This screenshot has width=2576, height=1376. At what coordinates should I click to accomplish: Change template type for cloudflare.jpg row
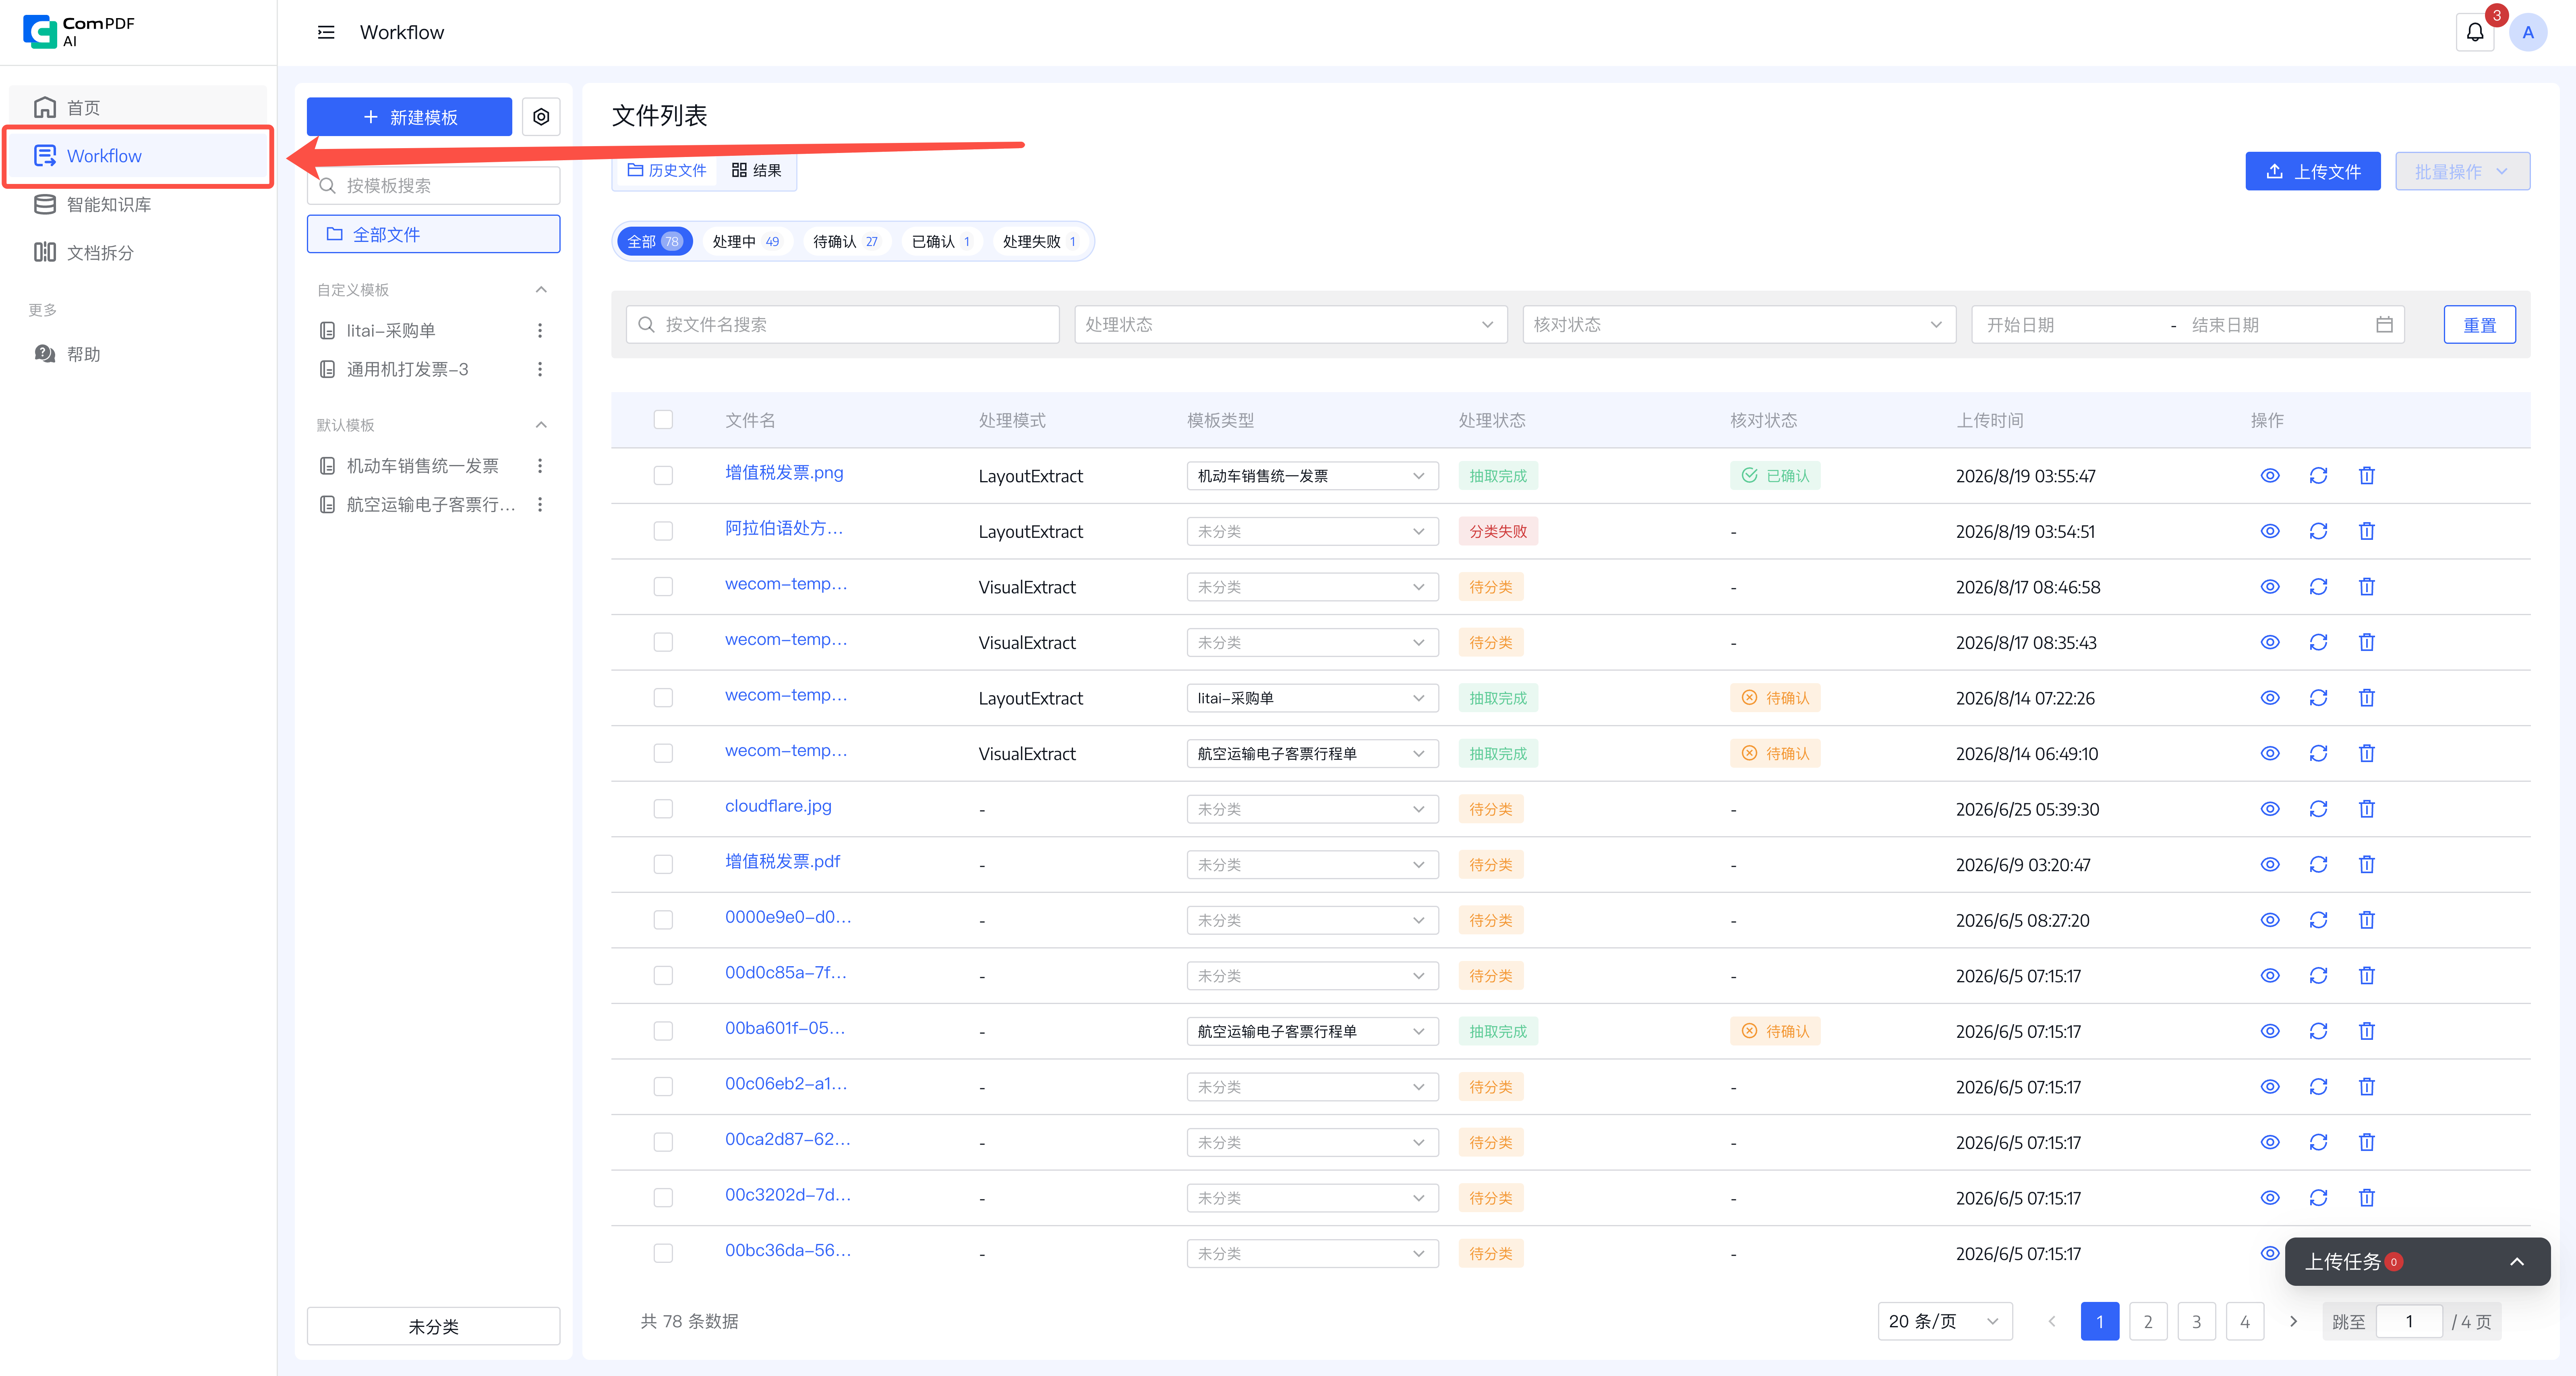(x=1312, y=810)
